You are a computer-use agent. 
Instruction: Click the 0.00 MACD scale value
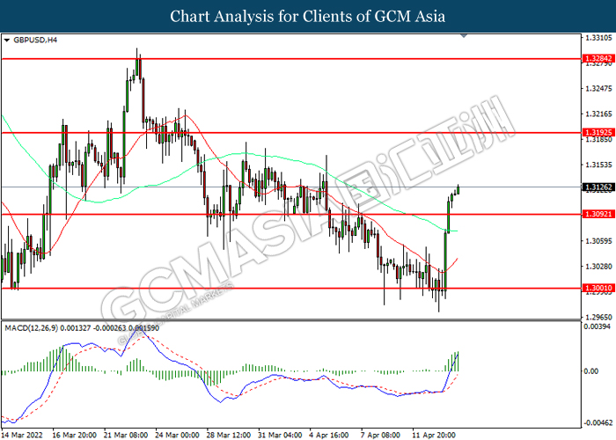(x=591, y=370)
